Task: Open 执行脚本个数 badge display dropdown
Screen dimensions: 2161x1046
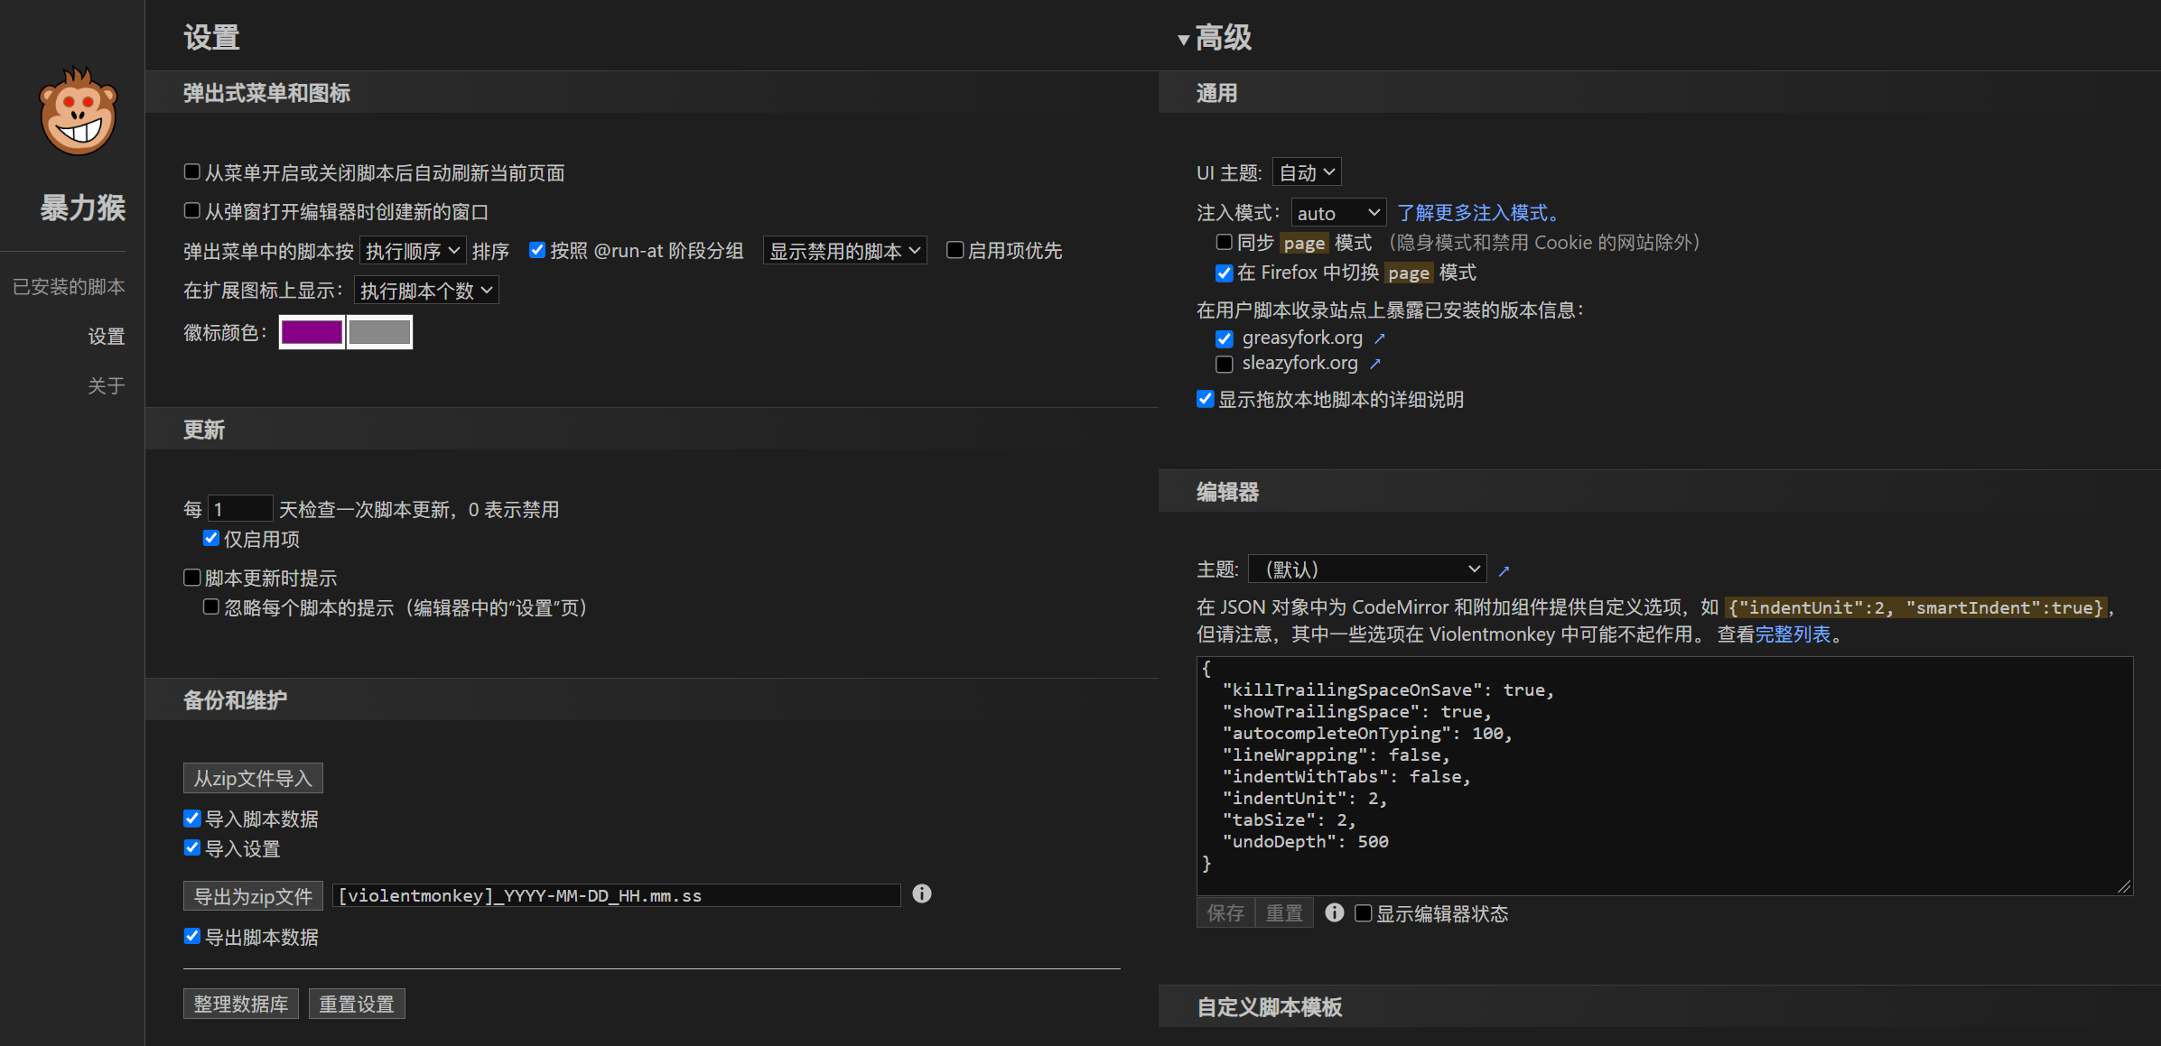Action: point(426,291)
